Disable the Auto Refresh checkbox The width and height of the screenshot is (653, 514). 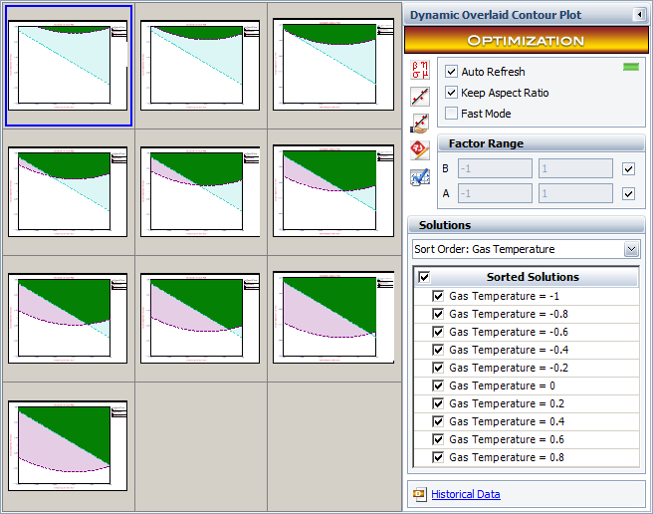click(x=452, y=72)
